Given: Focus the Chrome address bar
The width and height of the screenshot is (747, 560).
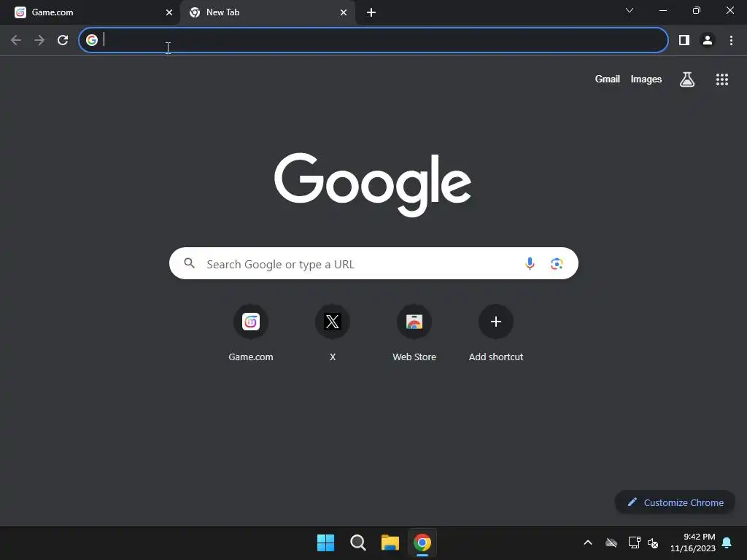Looking at the screenshot, I should point(373,40).
